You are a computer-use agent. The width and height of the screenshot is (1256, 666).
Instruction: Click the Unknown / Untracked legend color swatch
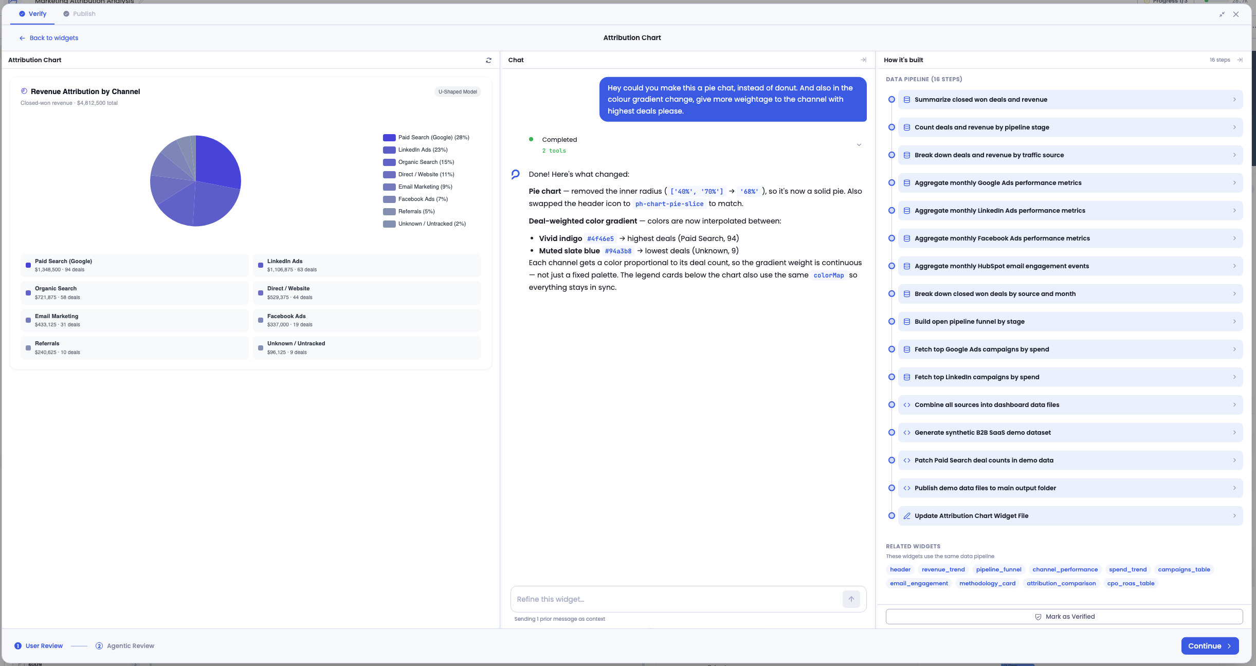pos(389,224)
